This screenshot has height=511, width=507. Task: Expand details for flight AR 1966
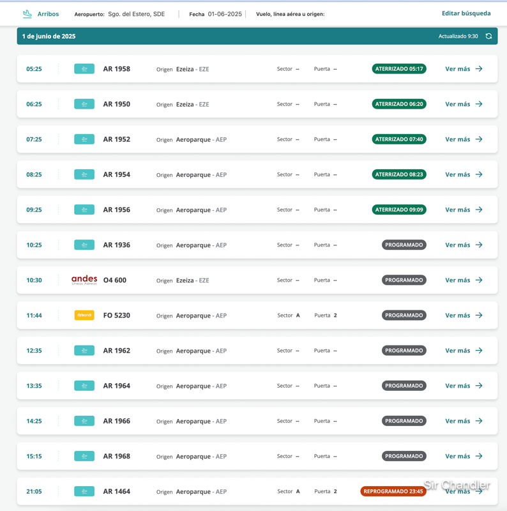pos(457,421)
